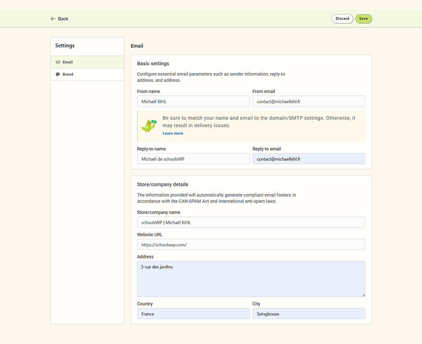Edit the City field showing Seingbouse
The height and width of the screenshot is (344, 422).
tap(309, 314)
